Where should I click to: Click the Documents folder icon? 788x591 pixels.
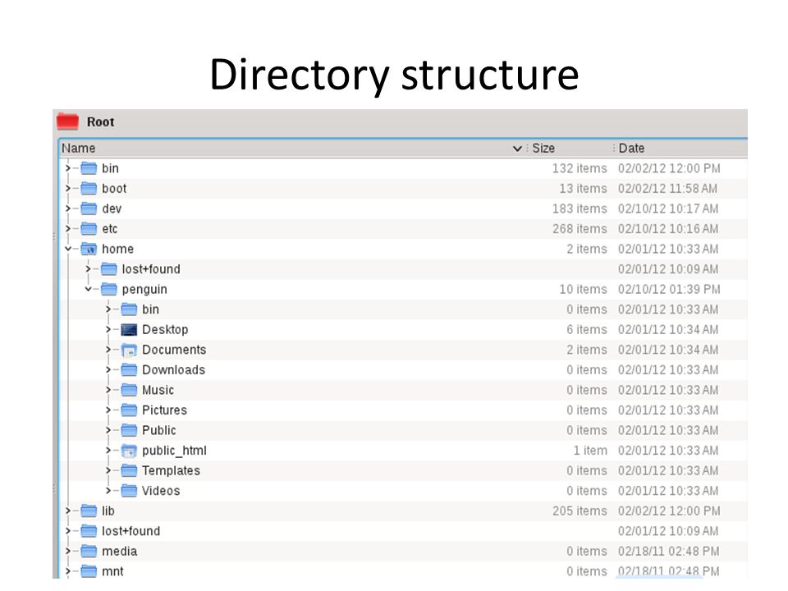point(129,350)
